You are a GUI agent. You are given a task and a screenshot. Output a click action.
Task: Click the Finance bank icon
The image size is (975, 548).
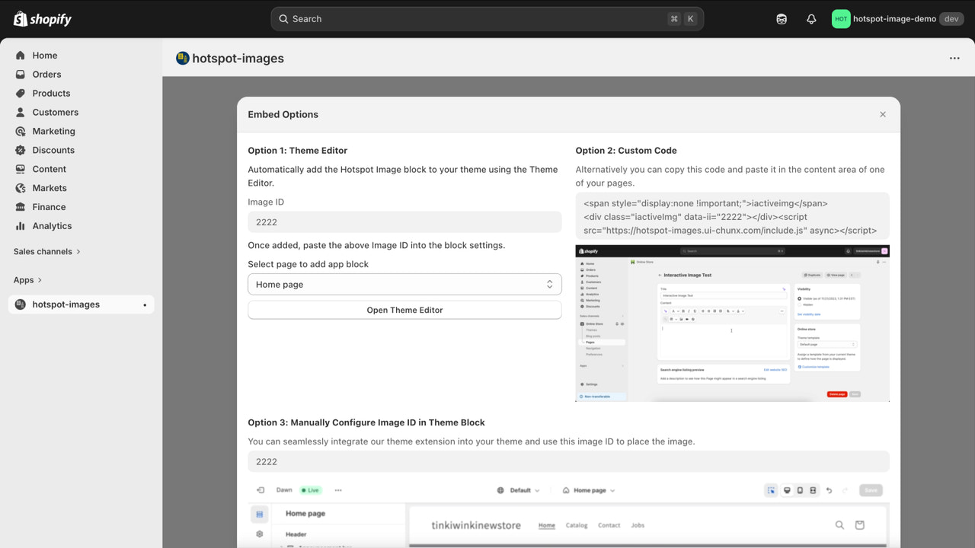[21, 207]
